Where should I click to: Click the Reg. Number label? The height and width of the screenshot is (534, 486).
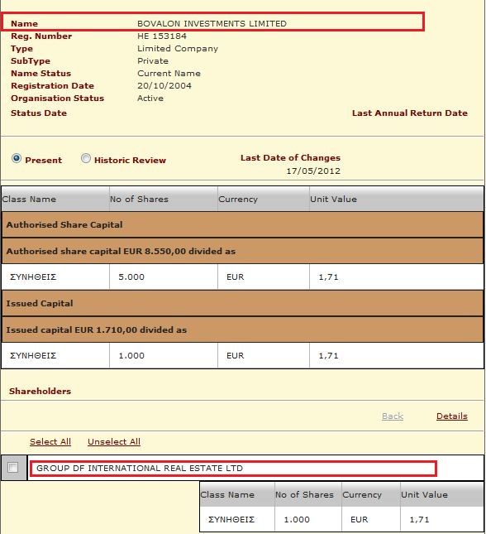tap(41, 36)
